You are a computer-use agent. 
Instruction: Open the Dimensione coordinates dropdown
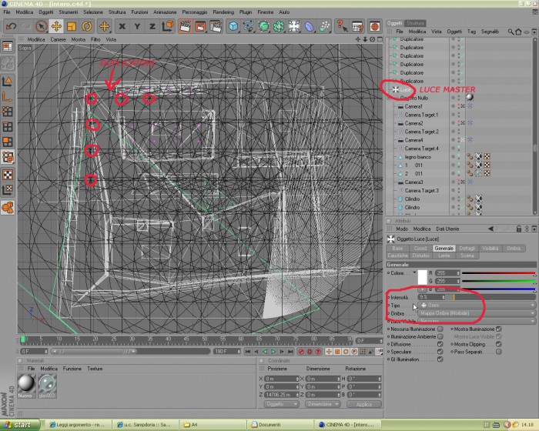click(x=323, y=404)
